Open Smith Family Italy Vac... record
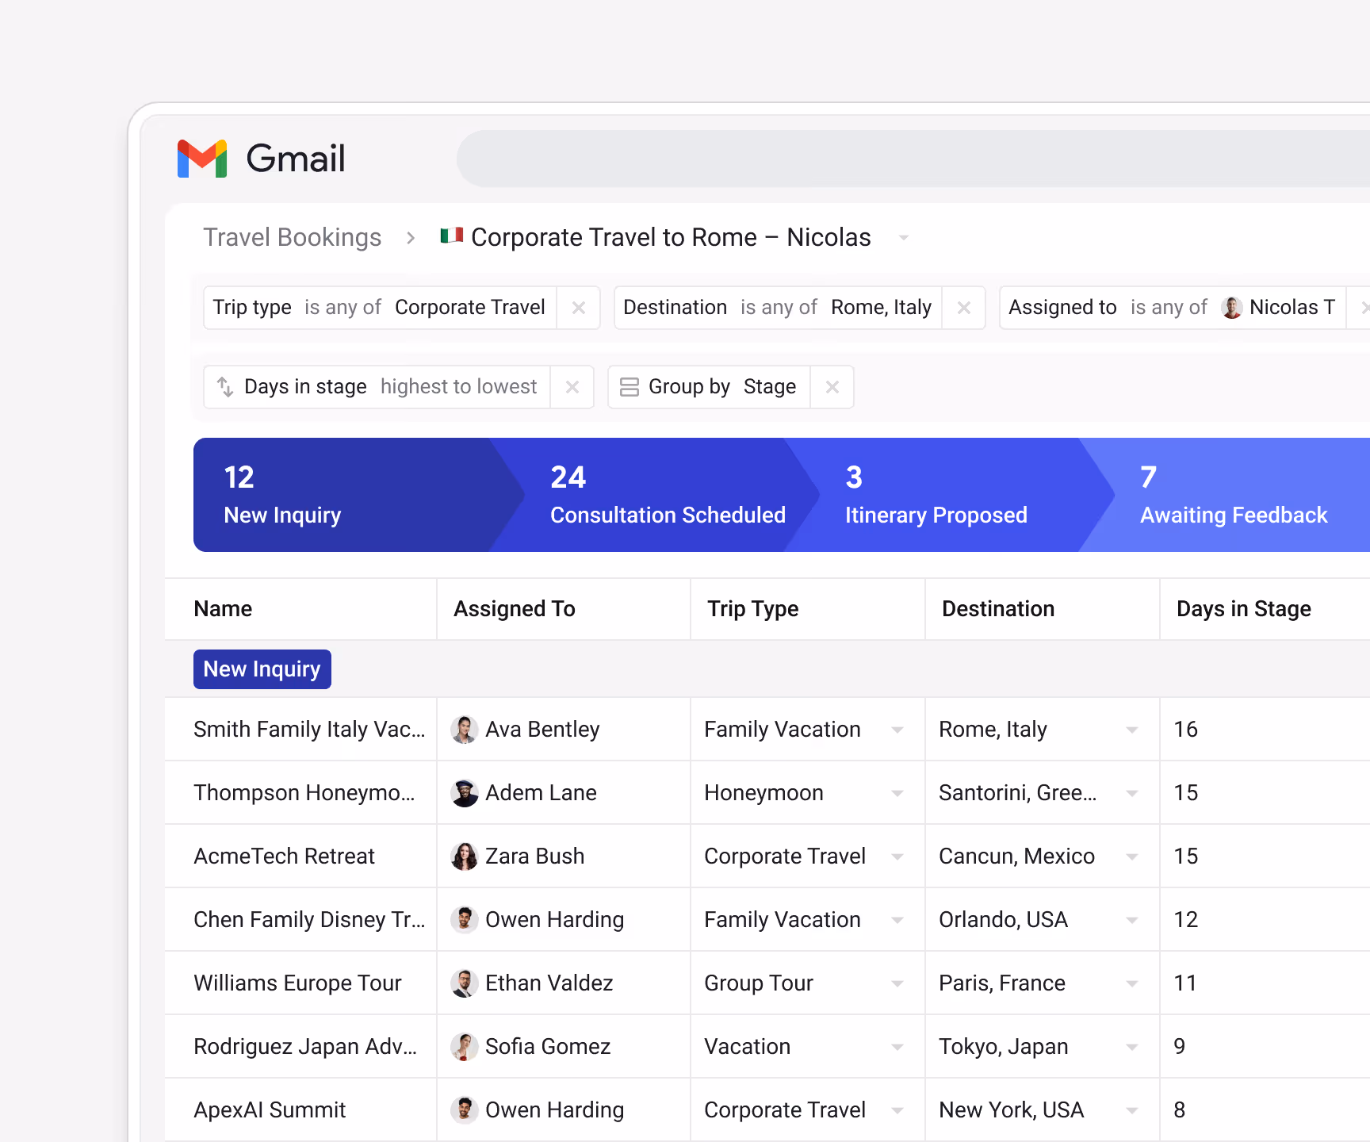 tap(309, 730)
